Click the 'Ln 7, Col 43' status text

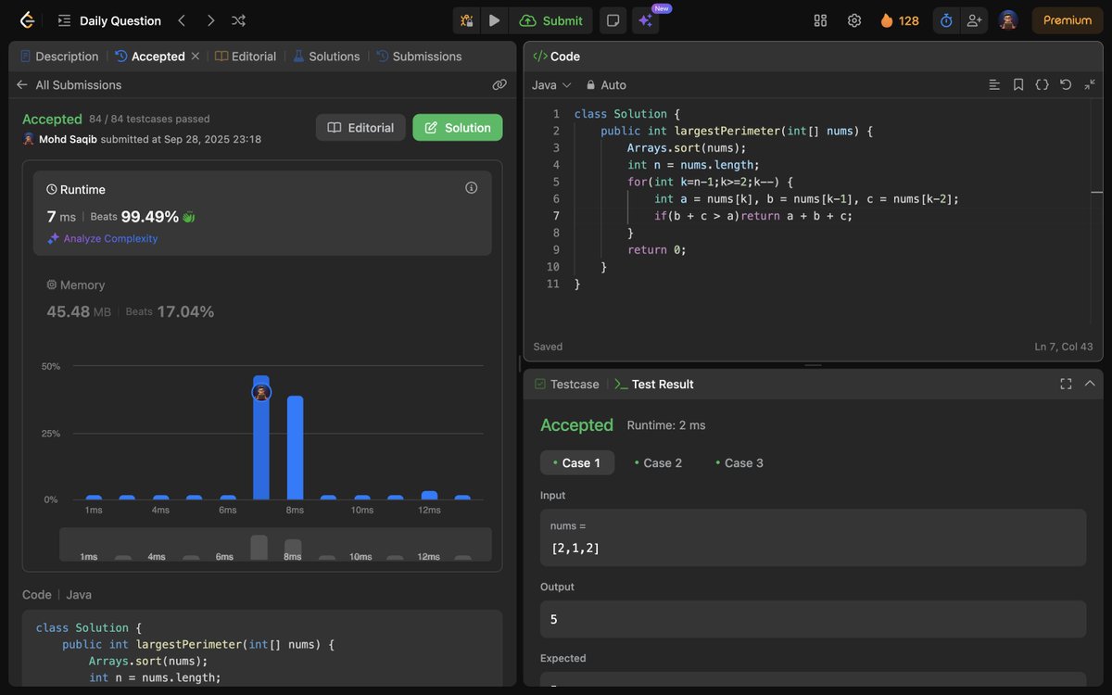click(1064, 347)
